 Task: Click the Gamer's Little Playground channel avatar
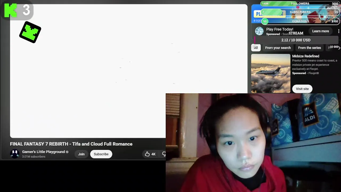pos(15,154)
